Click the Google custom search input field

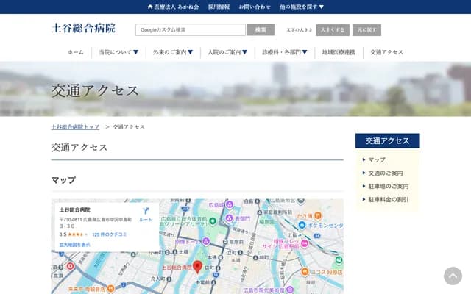click(190, 30)
